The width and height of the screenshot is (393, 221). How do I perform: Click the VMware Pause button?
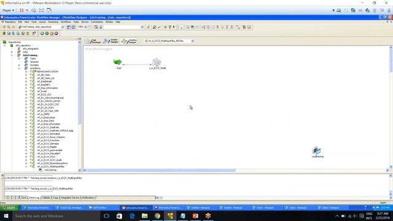[x=21, y=10]
